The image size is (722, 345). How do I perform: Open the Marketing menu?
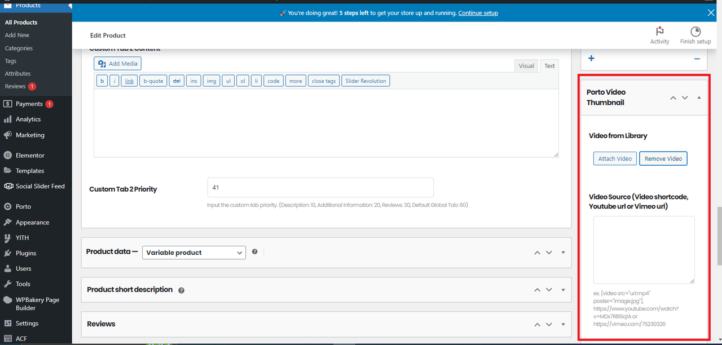pos(30,135)
